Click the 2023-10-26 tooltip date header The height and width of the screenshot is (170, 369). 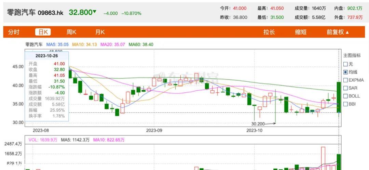(x=46, y=56)
